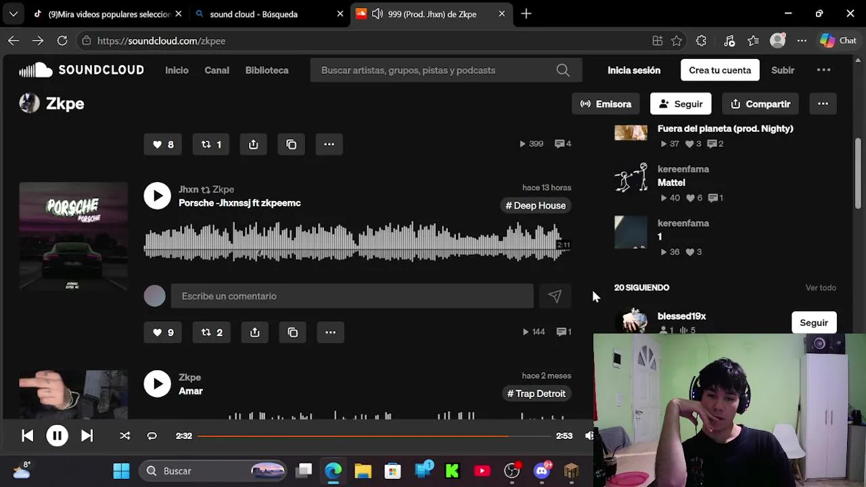
Task: Click the Escribe un comentario field
Action: click(352, 296)
